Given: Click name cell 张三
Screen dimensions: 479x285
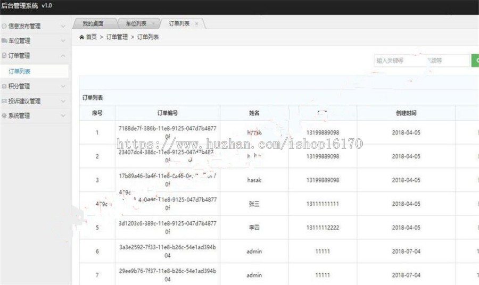Looking at the screenshot, I should point(254,204).
